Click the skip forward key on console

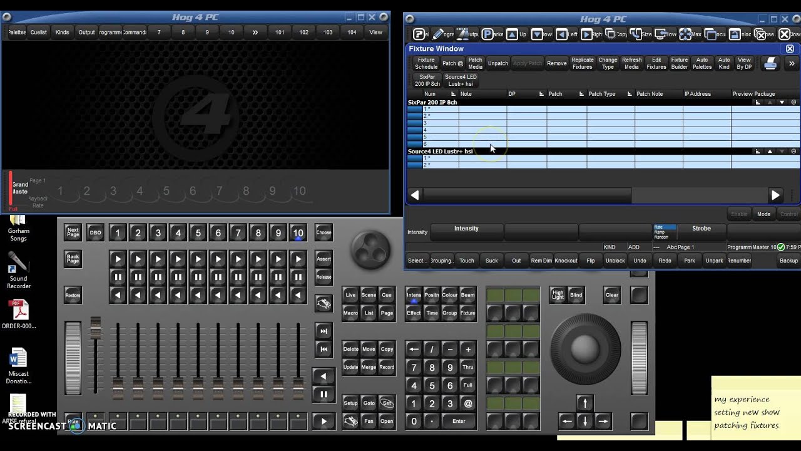(x=324, y=331)
